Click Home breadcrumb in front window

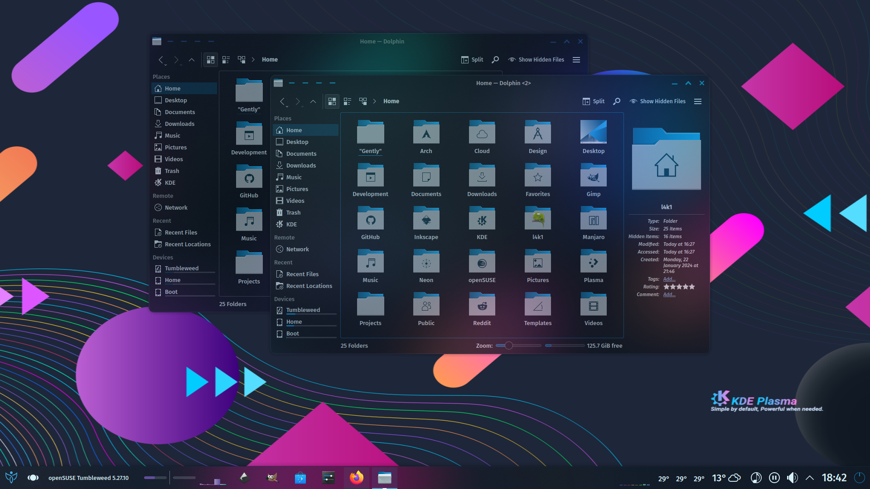(391, 101)
